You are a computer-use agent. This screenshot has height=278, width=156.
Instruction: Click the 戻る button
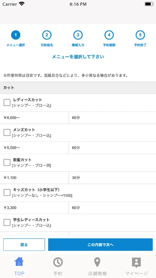pyautogui.click(x=24, y=245)
